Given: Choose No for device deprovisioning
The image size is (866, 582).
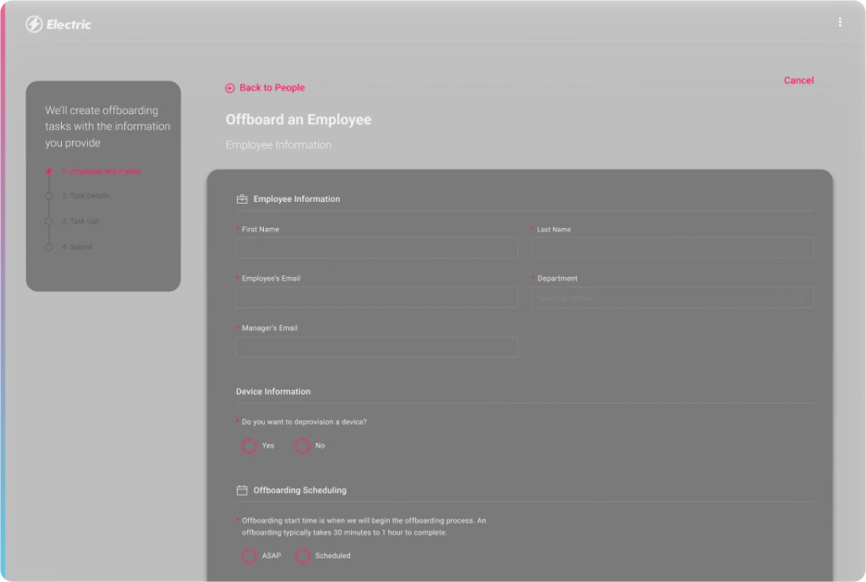Looking at the screenshot, I should [x=303, y=445].
